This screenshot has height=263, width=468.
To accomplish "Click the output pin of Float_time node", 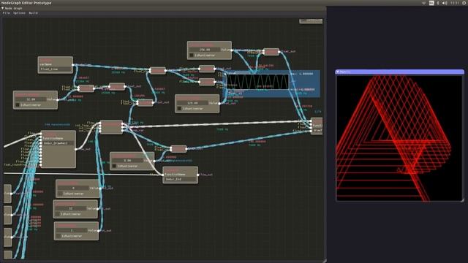I will click(73, 65).
